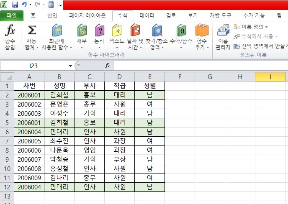Switch to the Add-Ins (추가 기능) tab

coord(254,15)
